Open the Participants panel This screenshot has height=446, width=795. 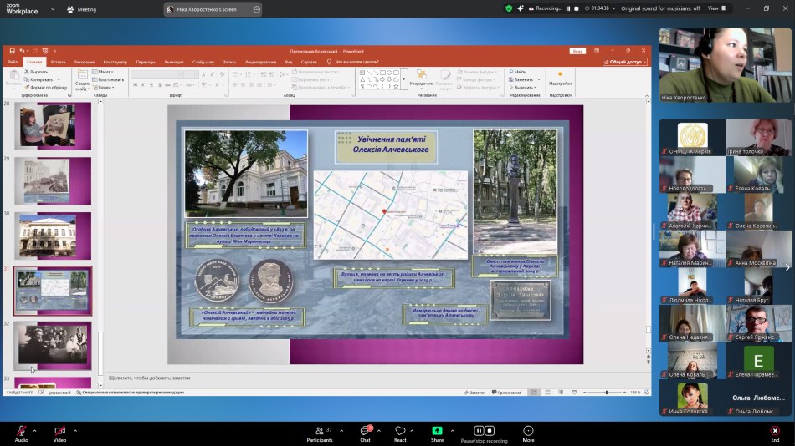tap(319, 432)
